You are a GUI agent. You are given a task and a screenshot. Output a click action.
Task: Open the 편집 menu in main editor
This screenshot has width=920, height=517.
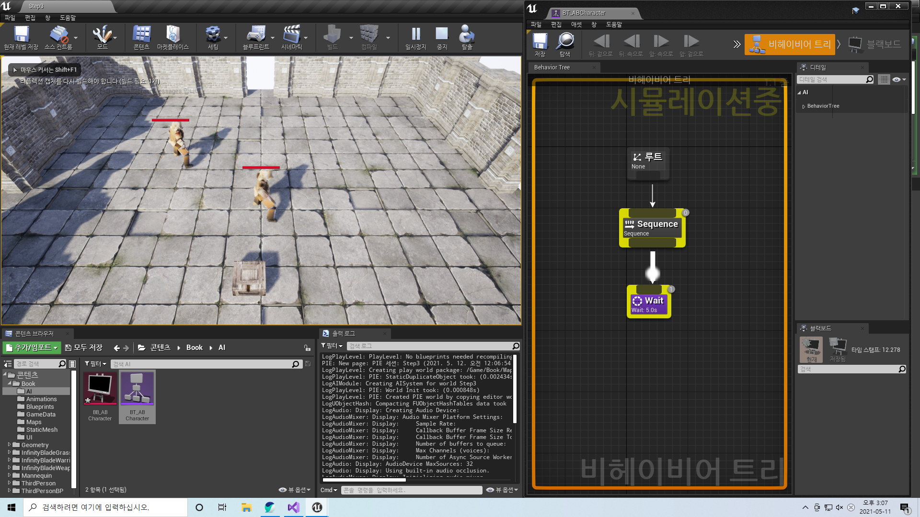(x=30, y=18)
